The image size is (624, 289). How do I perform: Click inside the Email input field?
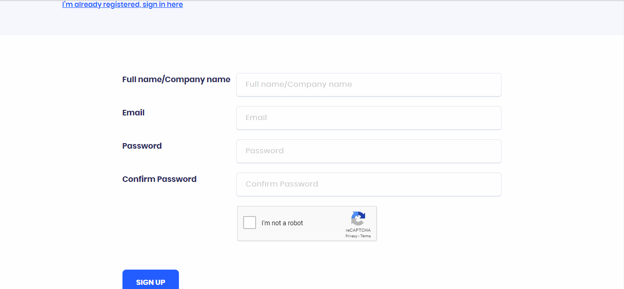(x=368, y=118)
